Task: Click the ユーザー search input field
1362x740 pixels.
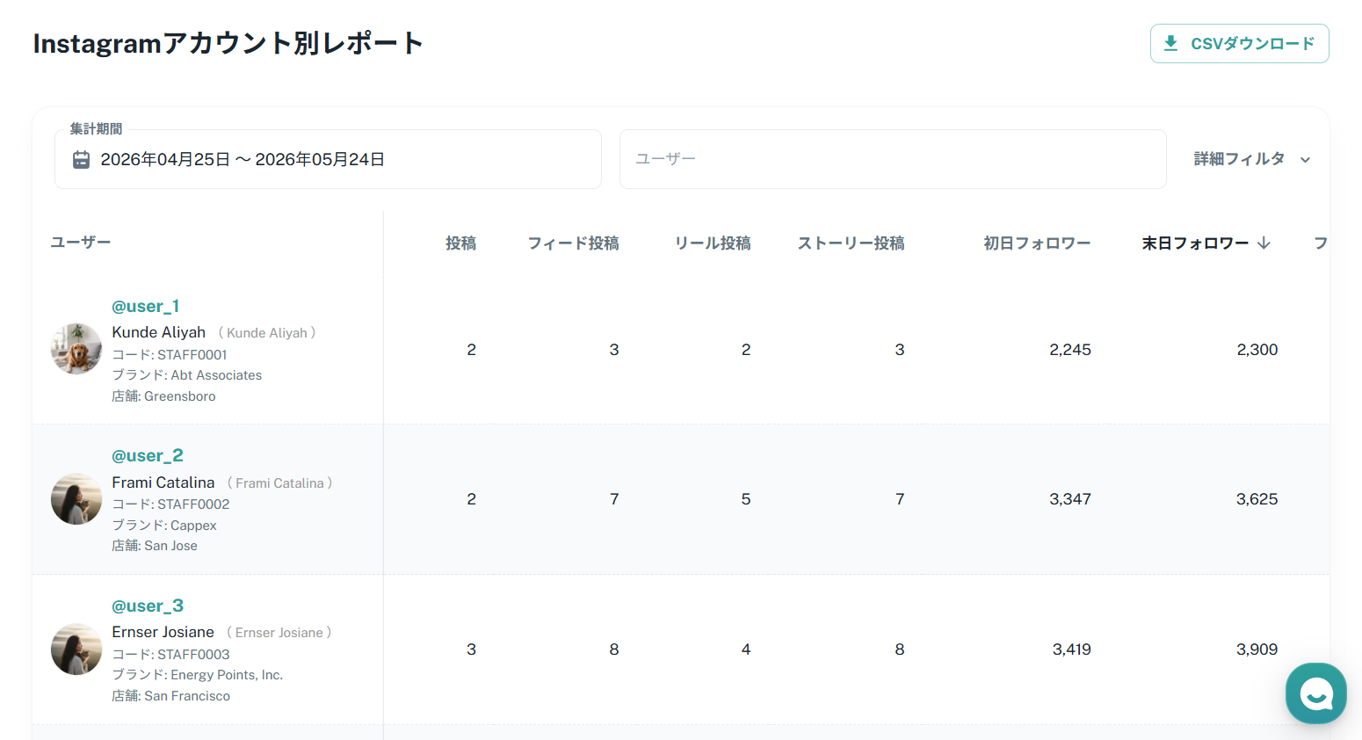Action: point(893,159)
